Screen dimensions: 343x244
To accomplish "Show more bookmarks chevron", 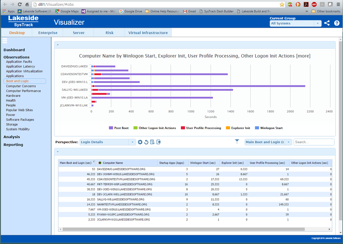I will (307, 11).
